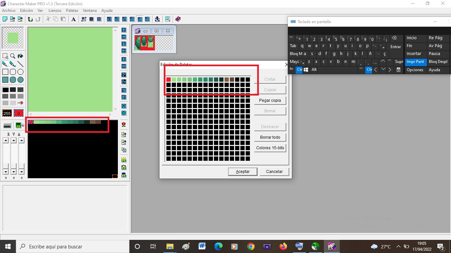This screenshot has height=253, width=451.
Task: Open Firefox from the taskbar
Action: (283, 246)
